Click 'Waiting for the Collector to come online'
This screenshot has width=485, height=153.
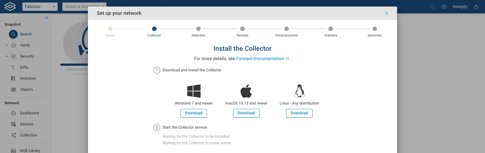coord(197,143)
